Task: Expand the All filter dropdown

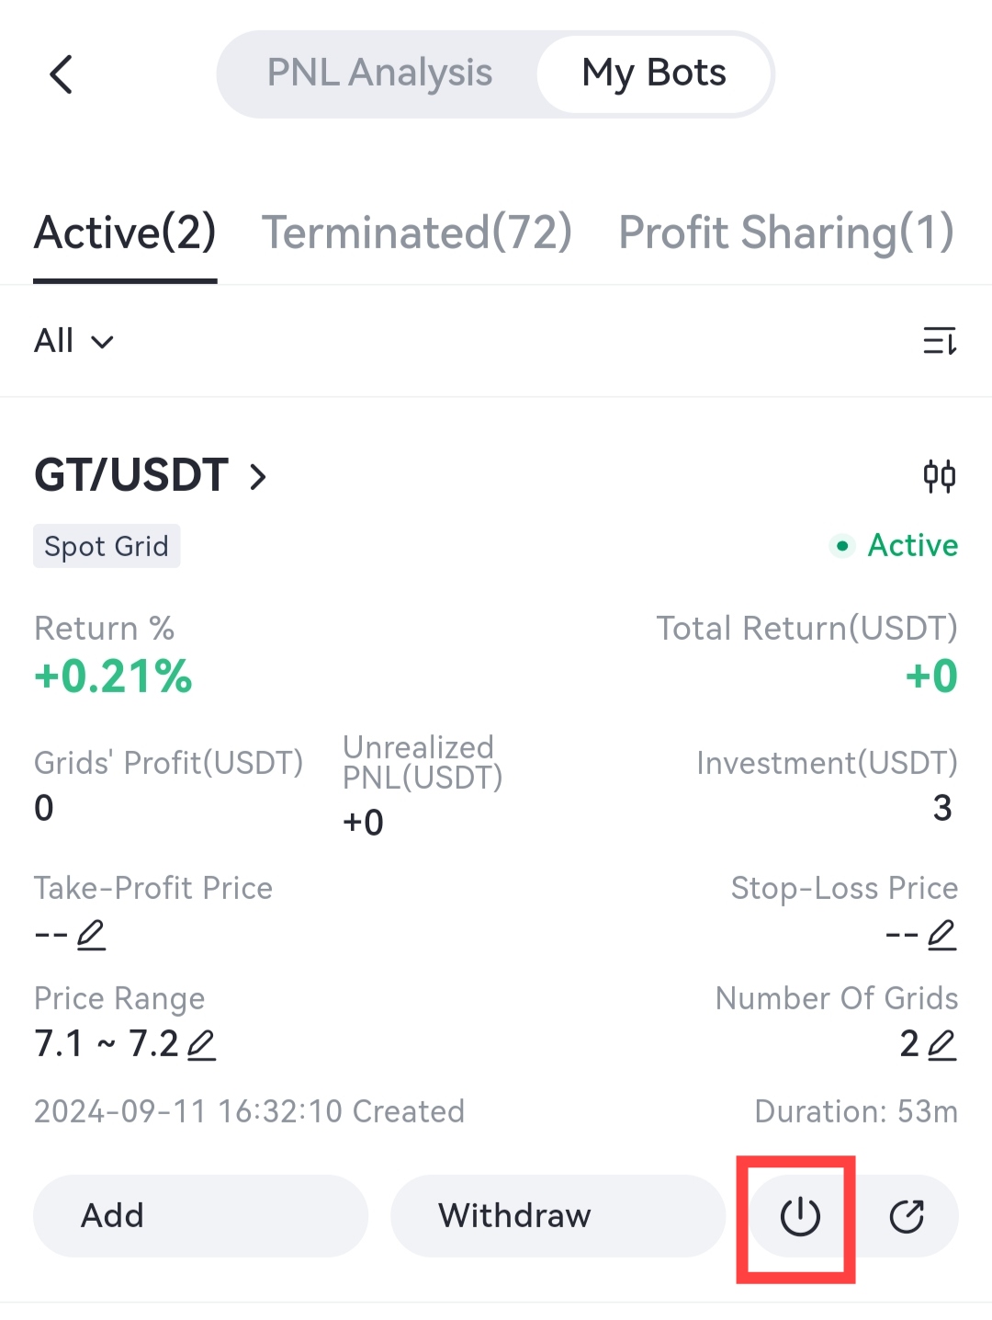Action: coord(73,341)
